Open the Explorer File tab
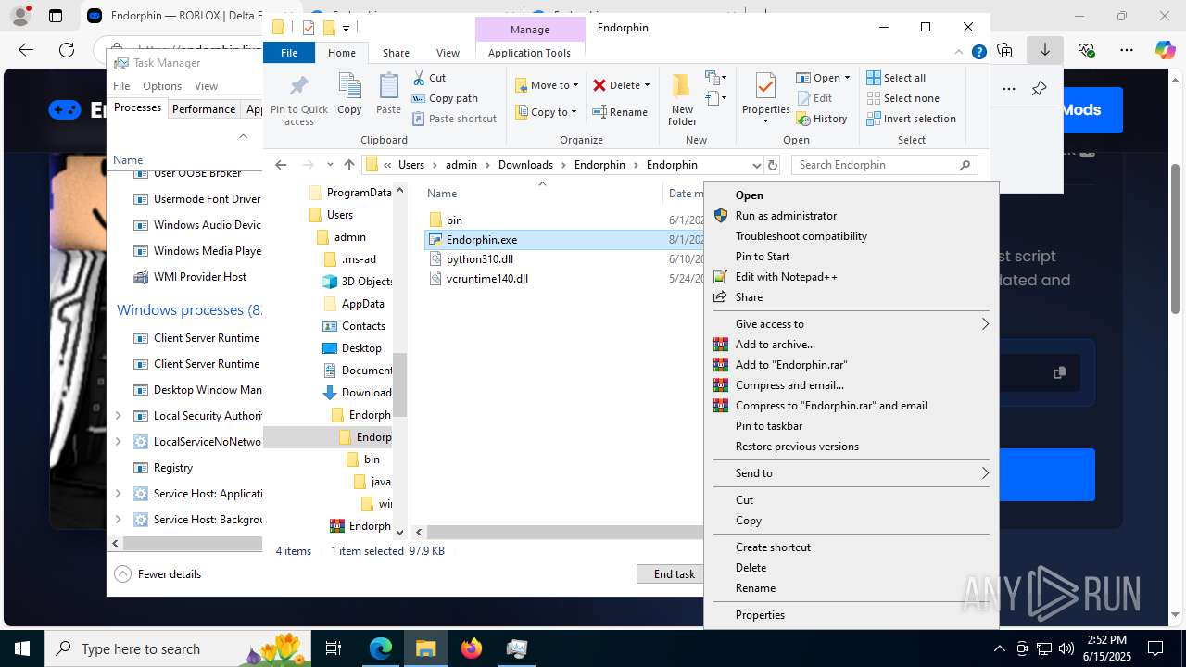This screenshot has width=1186, height=667. [289, 53]
